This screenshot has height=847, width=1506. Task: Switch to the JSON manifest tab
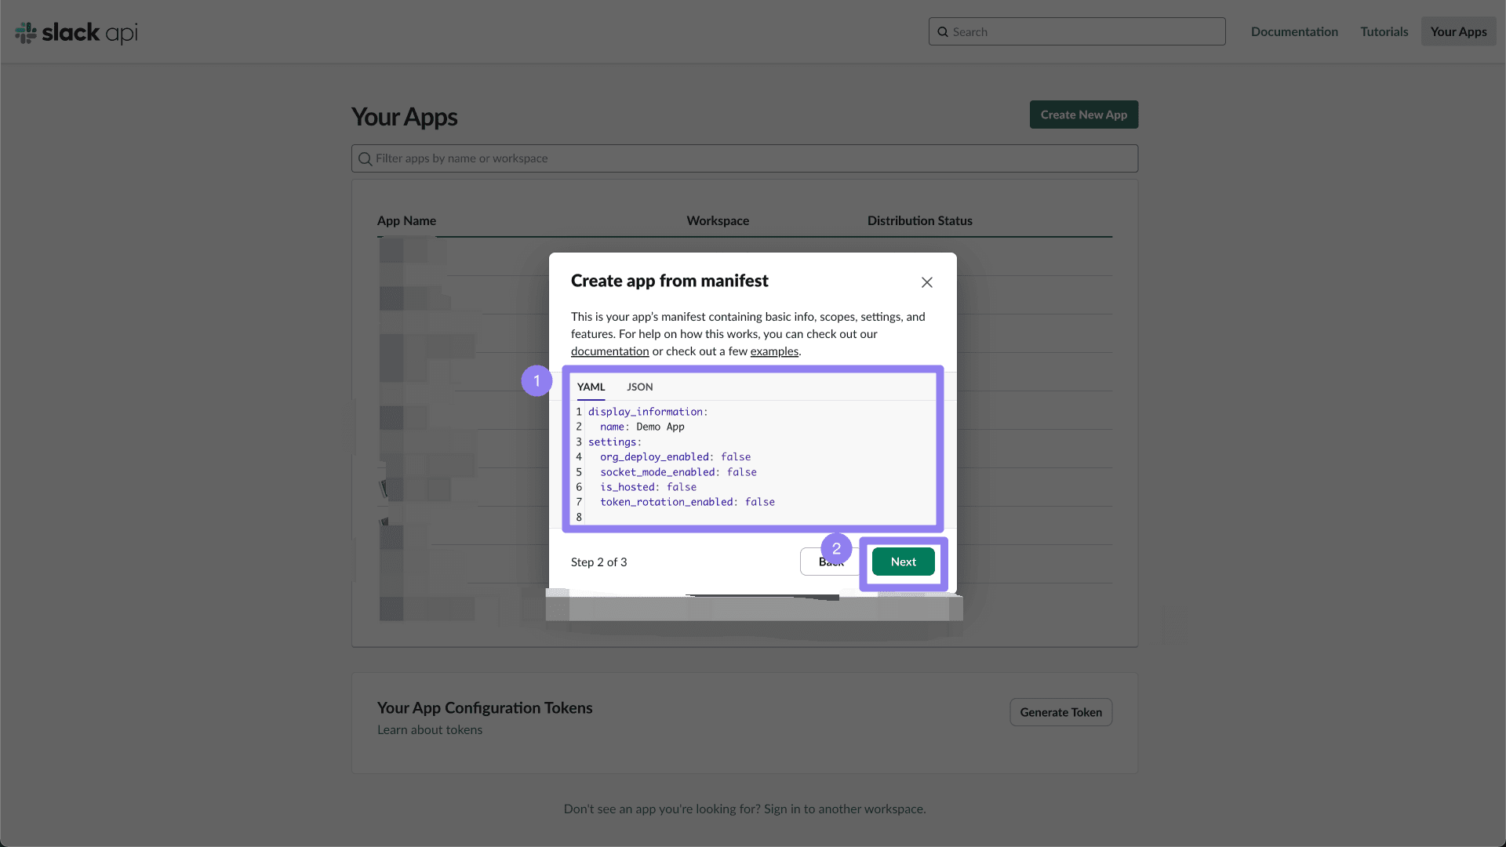tap(638, 387)
